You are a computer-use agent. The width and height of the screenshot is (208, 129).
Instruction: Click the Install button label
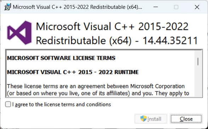[x=154, y=119]
